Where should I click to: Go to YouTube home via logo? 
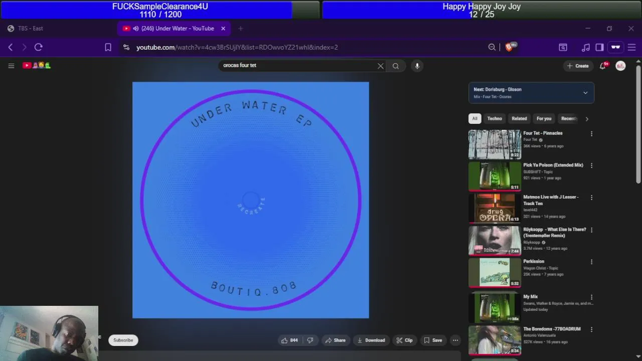click(37, 65)
